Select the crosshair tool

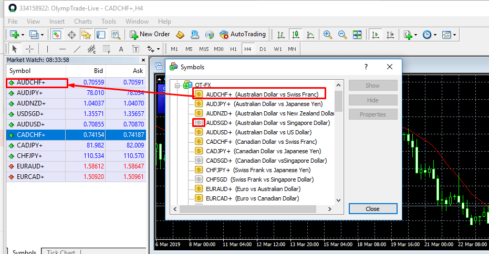(x=29, y=49)
